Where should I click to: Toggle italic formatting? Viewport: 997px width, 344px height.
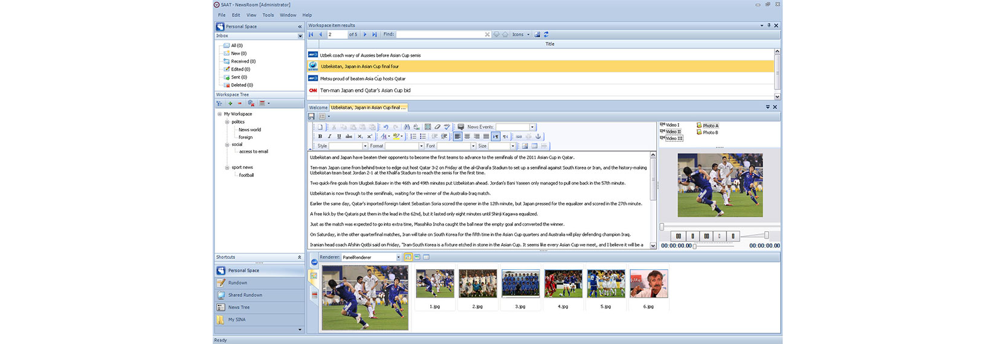(x=329, y=136)
